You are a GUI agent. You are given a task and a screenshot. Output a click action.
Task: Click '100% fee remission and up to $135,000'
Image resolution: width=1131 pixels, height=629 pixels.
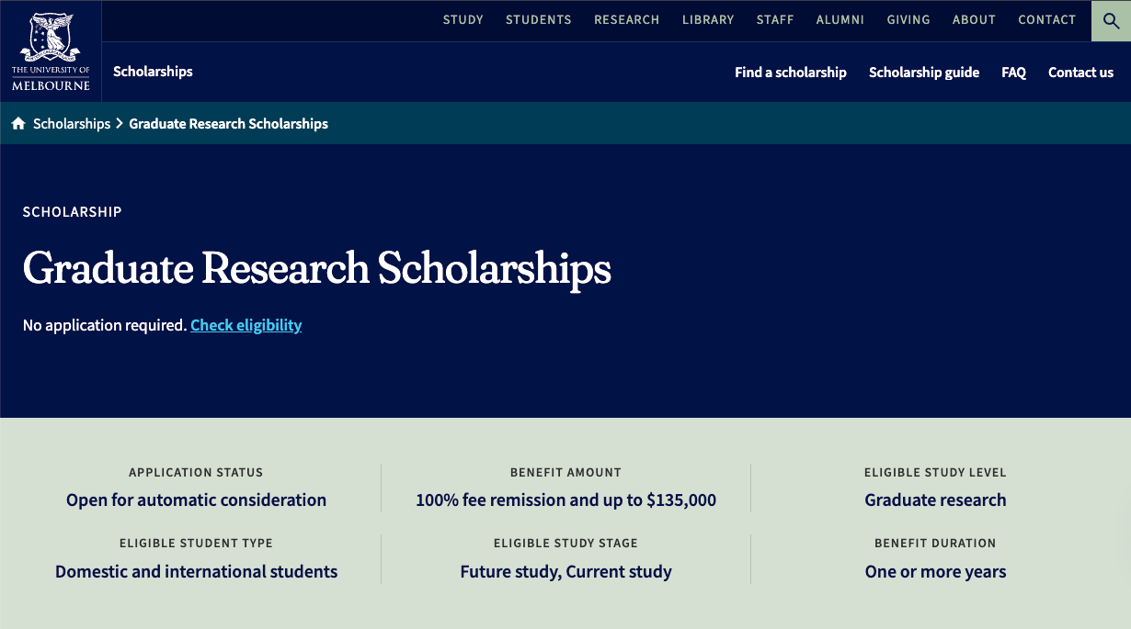pos(565,500)
